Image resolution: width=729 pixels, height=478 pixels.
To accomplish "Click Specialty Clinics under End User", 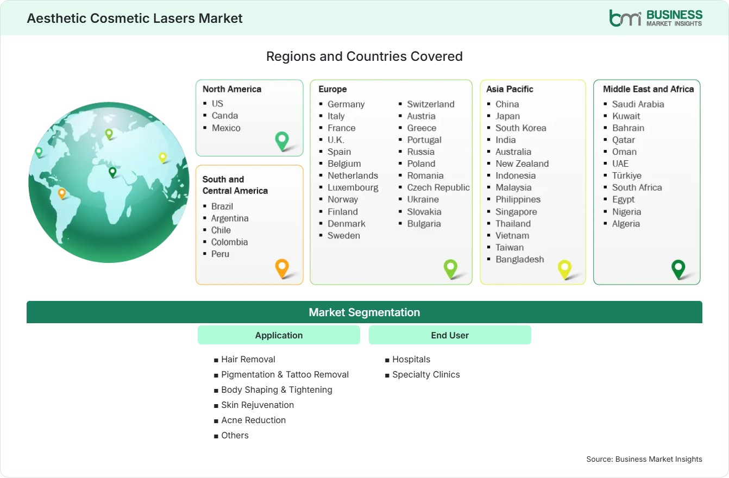I will pyautogui.click(x=426, y=374).
